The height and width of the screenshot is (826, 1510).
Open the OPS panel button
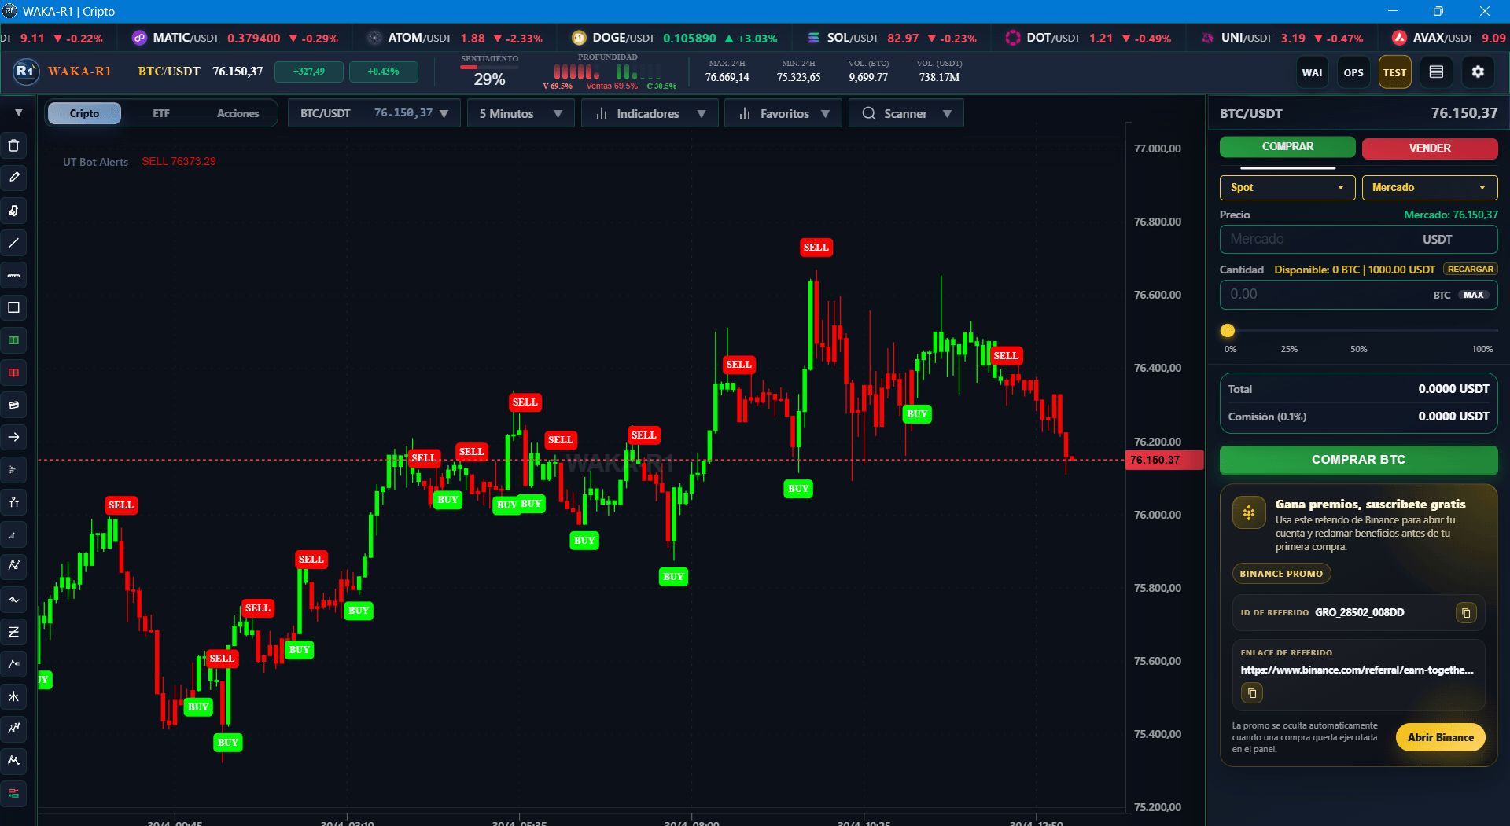[1353, 72]
